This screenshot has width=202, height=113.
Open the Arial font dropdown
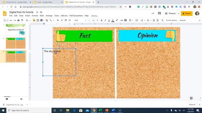pyautogui.click(x=80, y=20)
